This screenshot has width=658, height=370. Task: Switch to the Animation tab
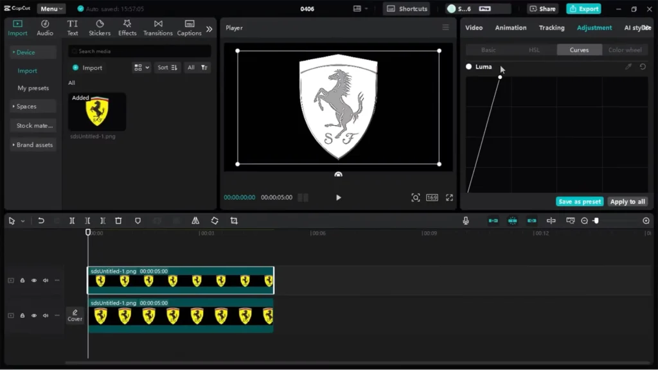coord(511,28)
